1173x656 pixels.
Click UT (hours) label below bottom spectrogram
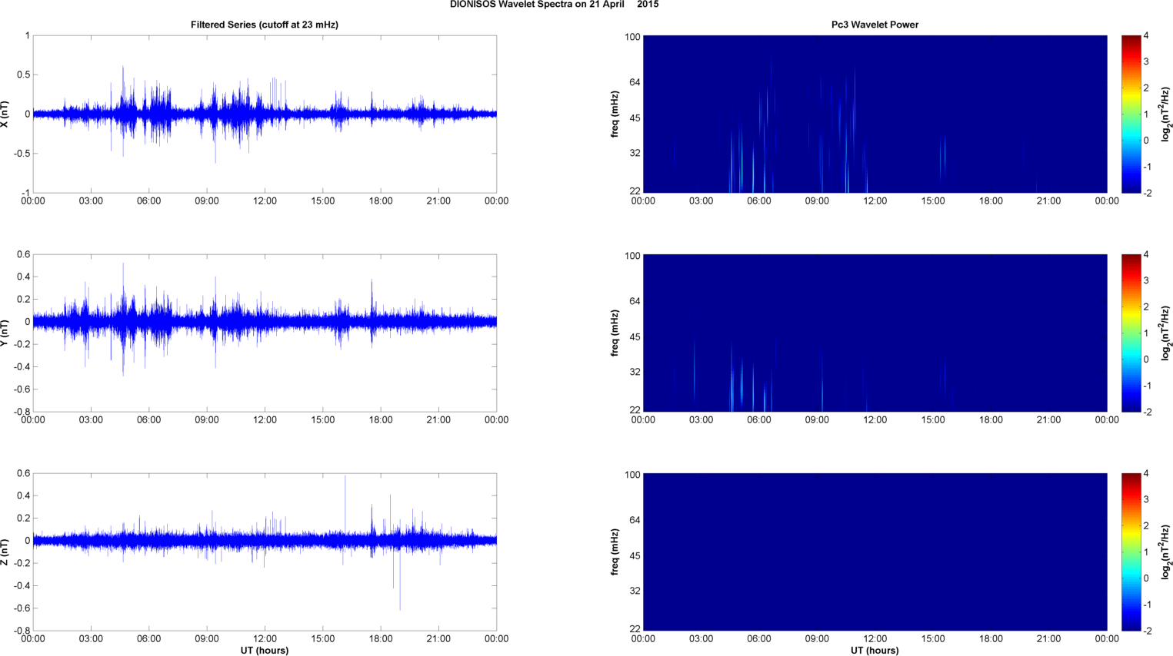tap(875, 651)
